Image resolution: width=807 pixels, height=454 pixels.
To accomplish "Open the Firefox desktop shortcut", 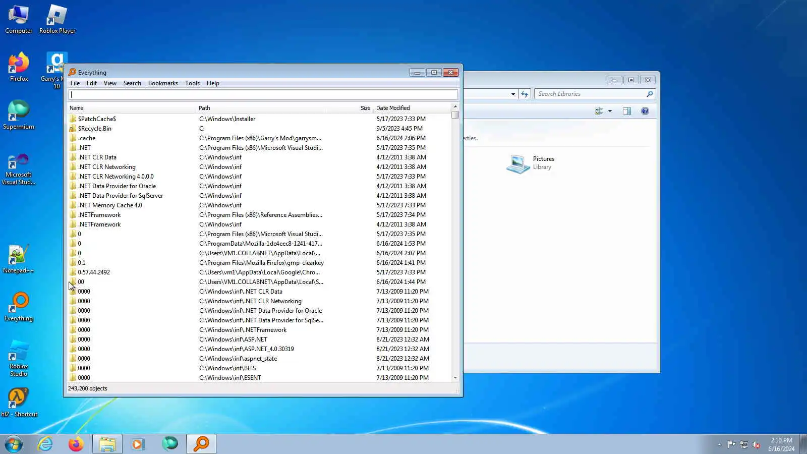I will (19, 67).
